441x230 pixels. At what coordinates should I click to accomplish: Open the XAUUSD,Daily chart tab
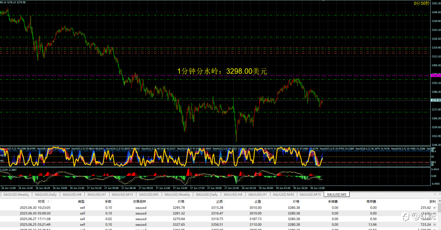pos(207,195)
